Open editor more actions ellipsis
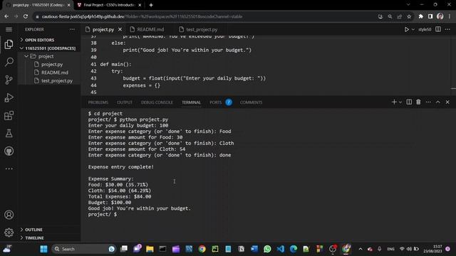Screen dimensions: 456x256 click(x=447, y=29)
